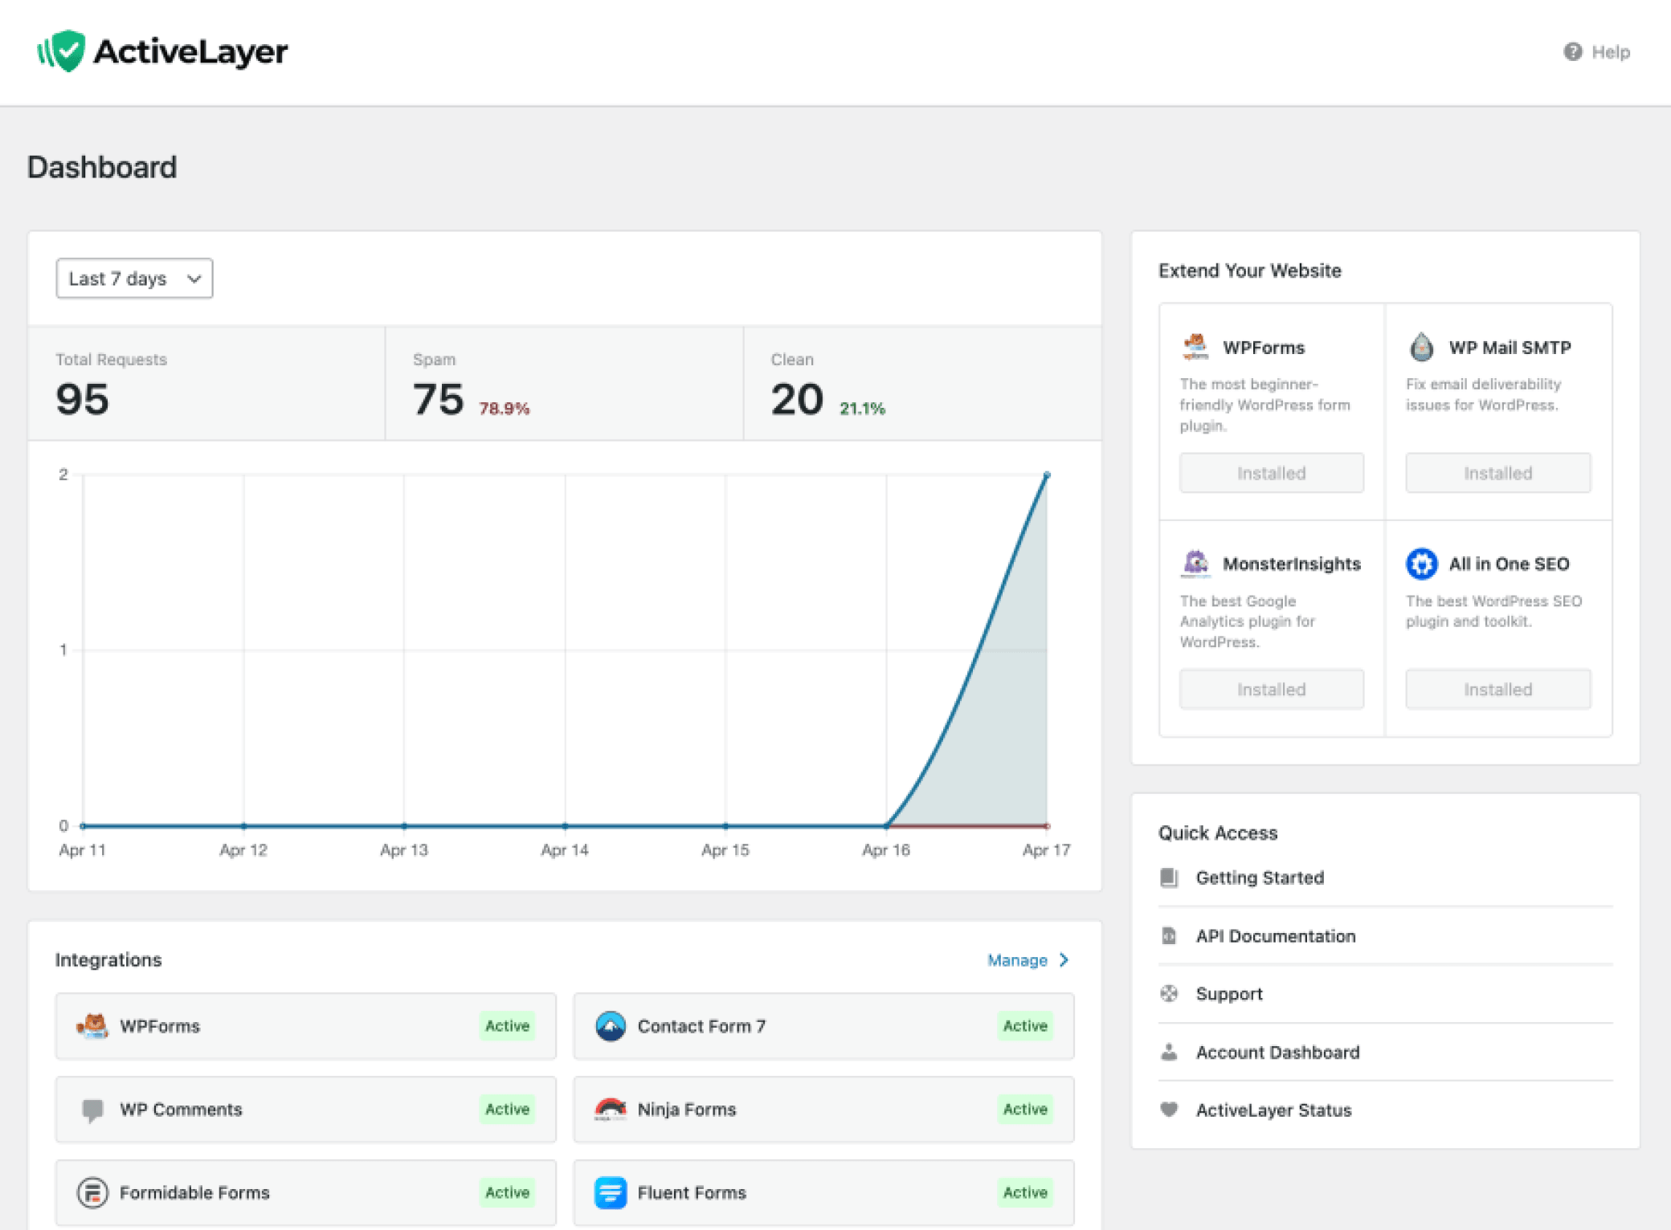
Task: Open Help via question mark icon
Action: click(x=1572, y=52)
